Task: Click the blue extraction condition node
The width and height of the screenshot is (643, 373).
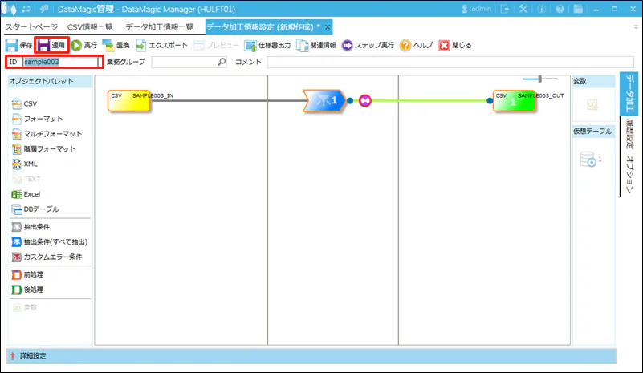Action: pos(324,100)
